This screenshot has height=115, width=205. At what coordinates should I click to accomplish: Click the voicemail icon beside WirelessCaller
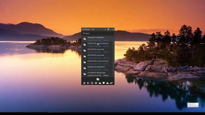pos(85,74)
